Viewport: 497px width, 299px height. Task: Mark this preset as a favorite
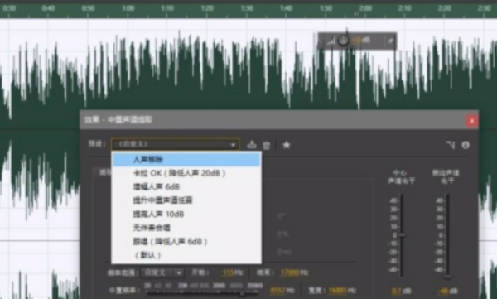pyautogui.click(x=287, y=145)
